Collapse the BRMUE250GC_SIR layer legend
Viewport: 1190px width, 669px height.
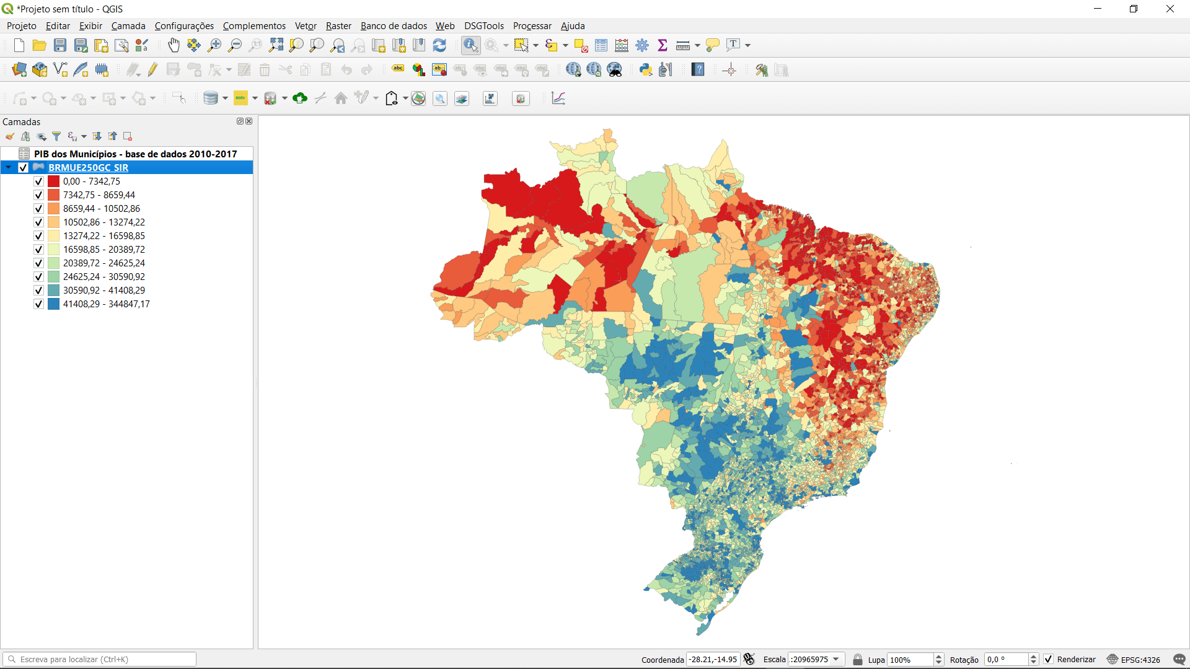[9, 168]
